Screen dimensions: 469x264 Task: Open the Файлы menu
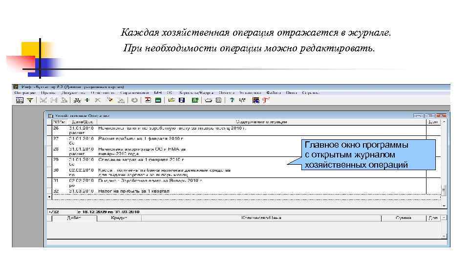pos(274,93)
